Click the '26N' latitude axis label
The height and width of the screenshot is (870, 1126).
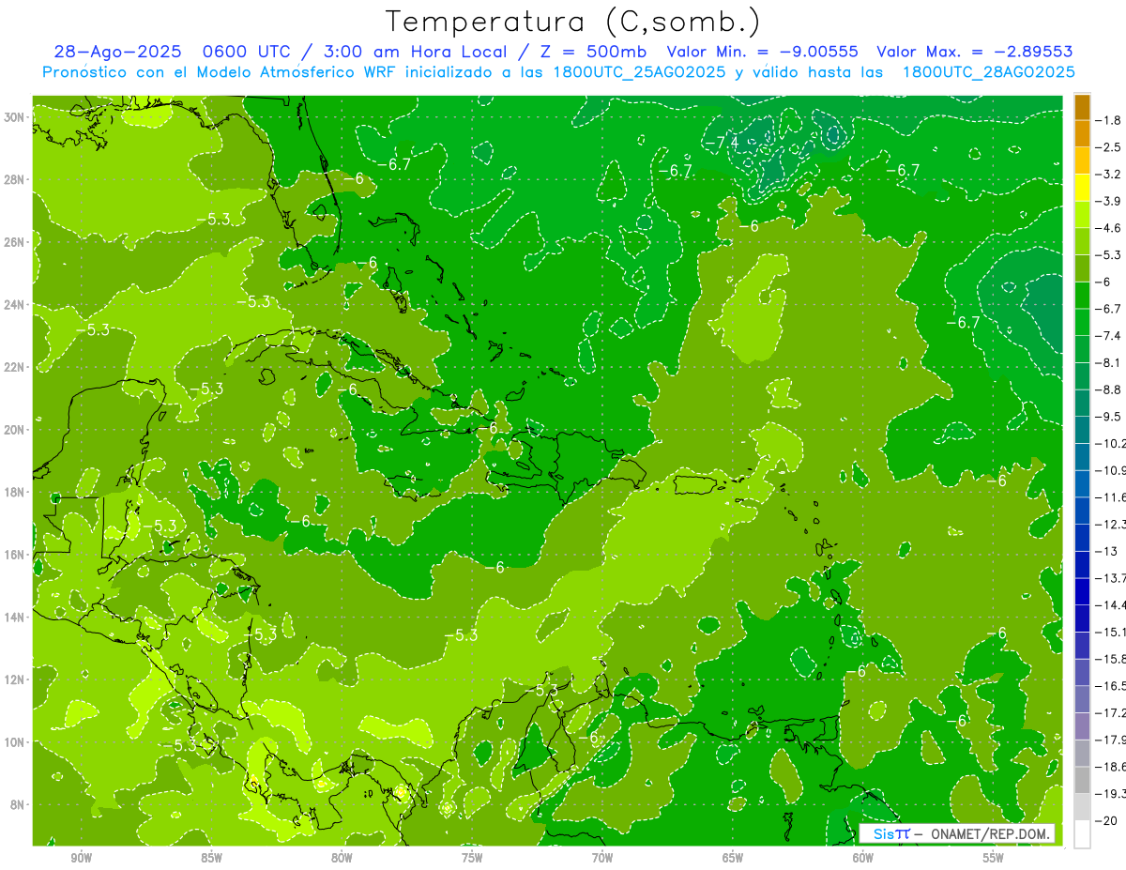pyautogui.click(x=13, y=241)
